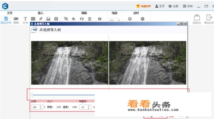Click the watermark image icon next to 文字

tap(33, 19)
